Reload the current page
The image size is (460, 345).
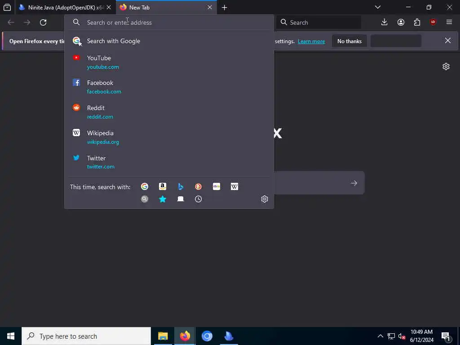click(x=43, y=22)
